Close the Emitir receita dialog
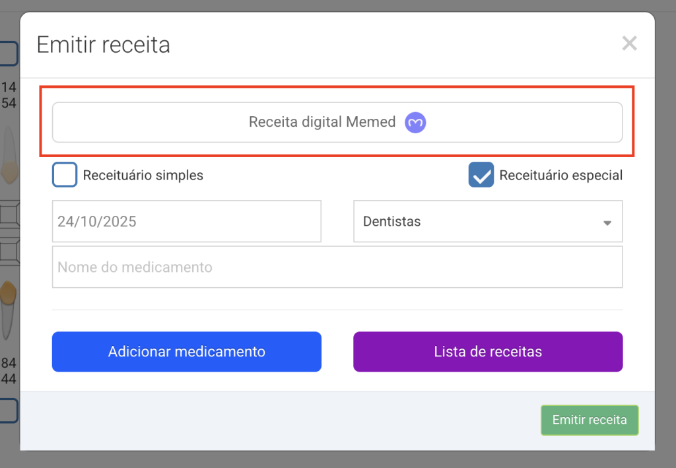 pos(629,44)
